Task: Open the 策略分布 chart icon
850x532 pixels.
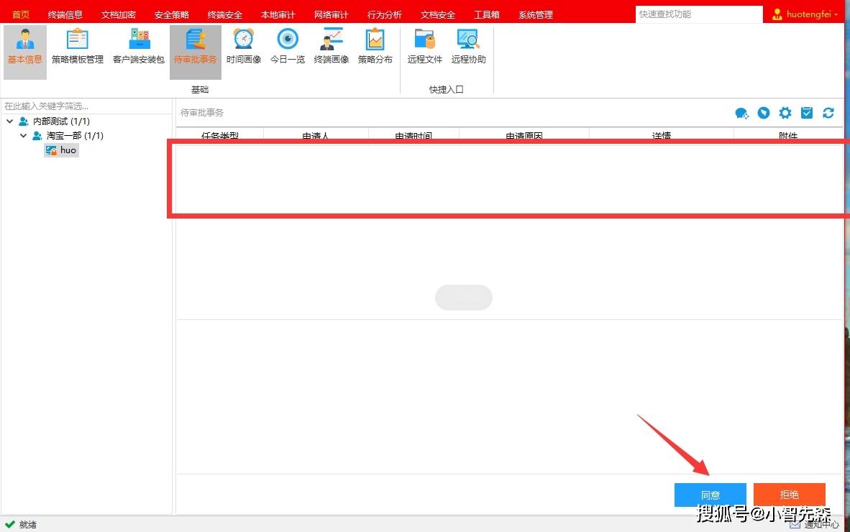Action: coord(375,47)
